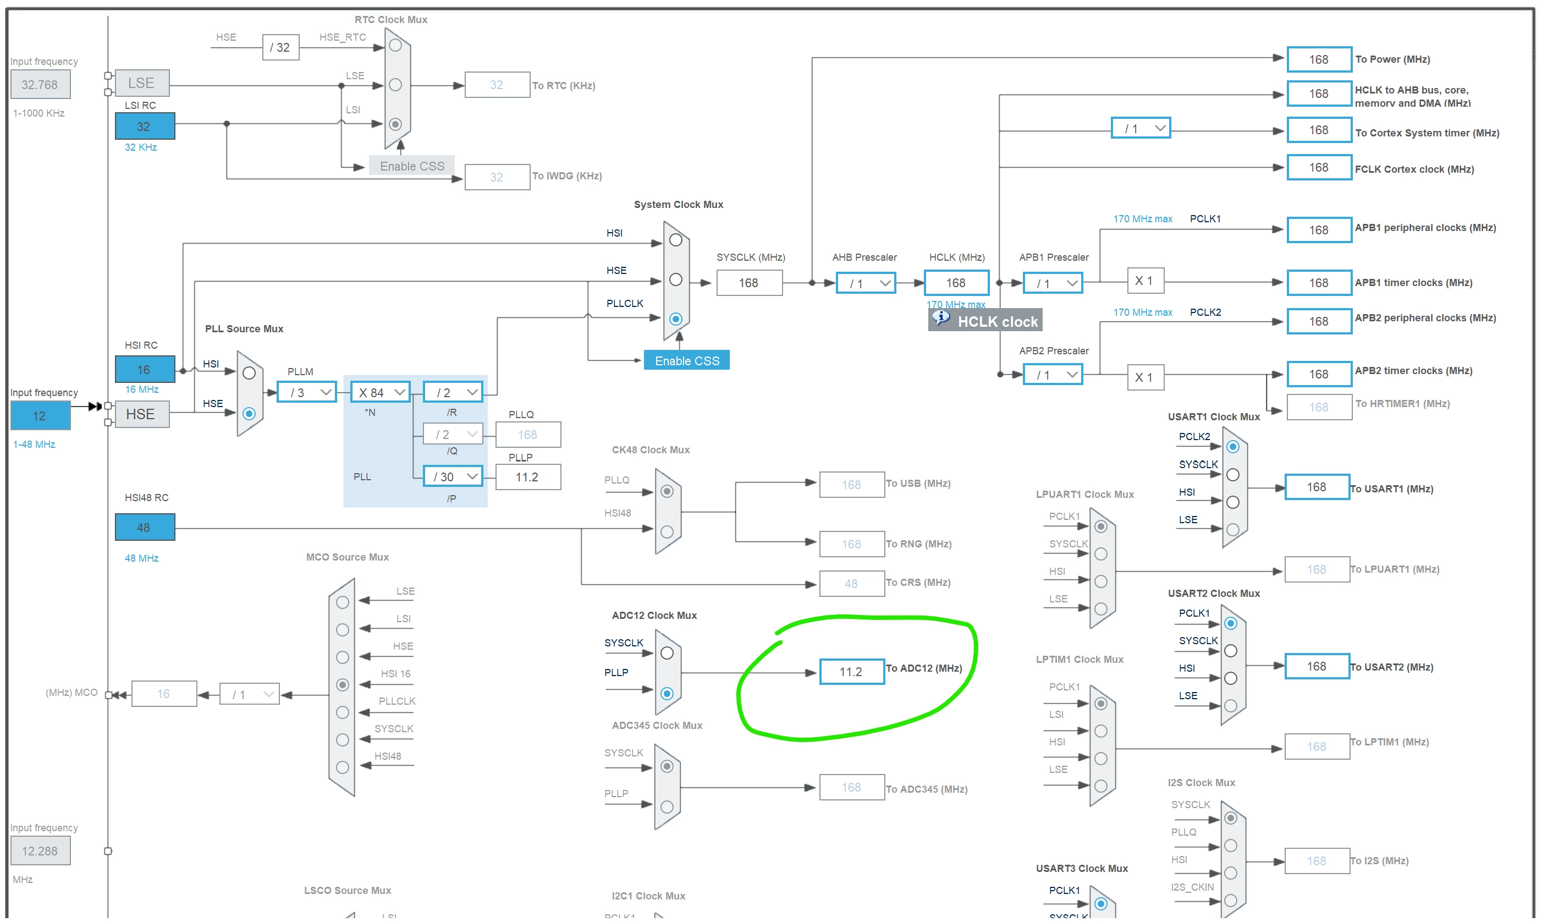Click the "48 MHz" label under HSI48 RC
Viewport: 1553px width, 922px height.
141,558
